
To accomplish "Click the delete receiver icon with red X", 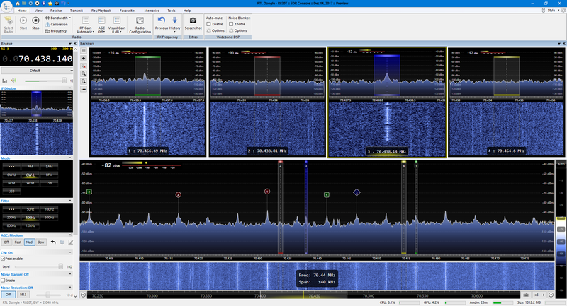I will [84, 66].
